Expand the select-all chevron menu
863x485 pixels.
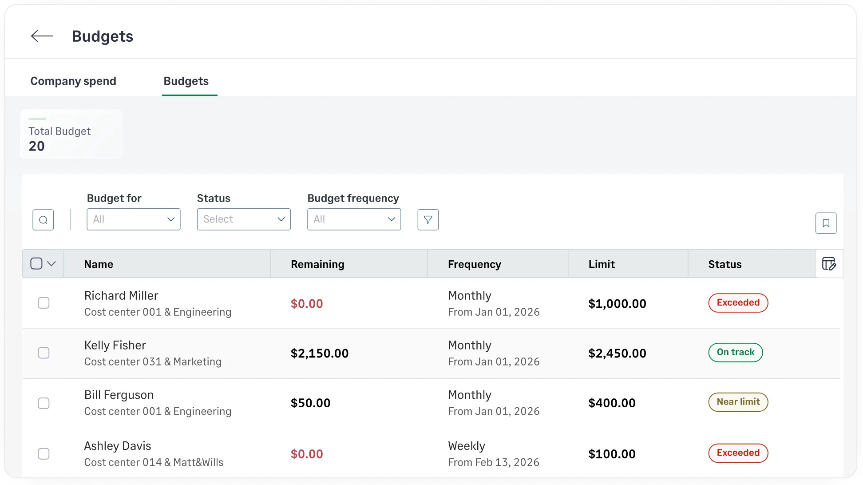coord(51,264)
